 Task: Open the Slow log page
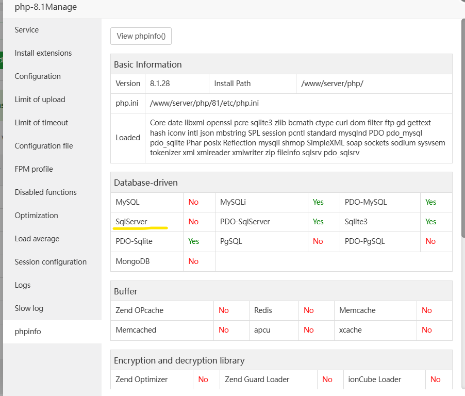(x=29, y=308)
